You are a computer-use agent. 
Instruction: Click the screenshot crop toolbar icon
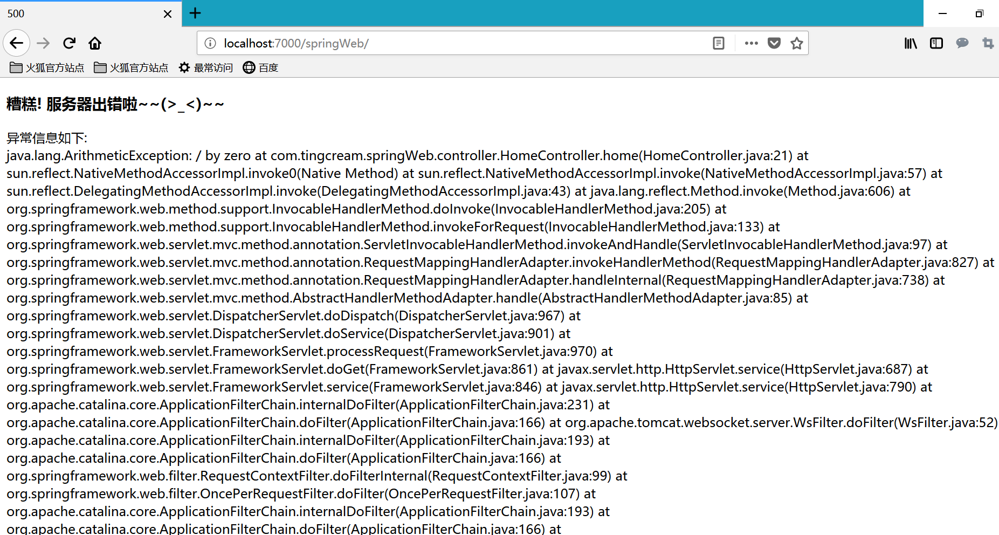(x=988, y=43)
